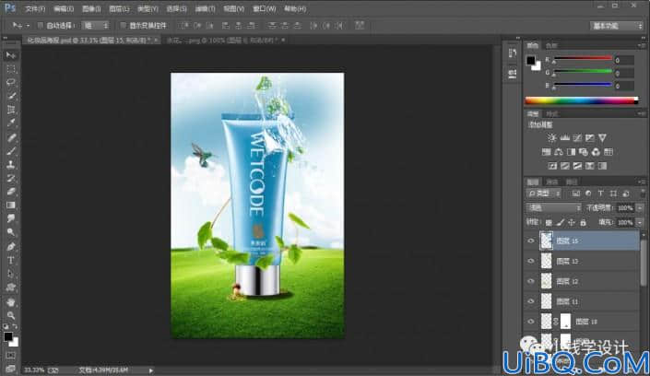Select the Dodge tool
Viewport: 650px width, 376px height.
(11, 232)
